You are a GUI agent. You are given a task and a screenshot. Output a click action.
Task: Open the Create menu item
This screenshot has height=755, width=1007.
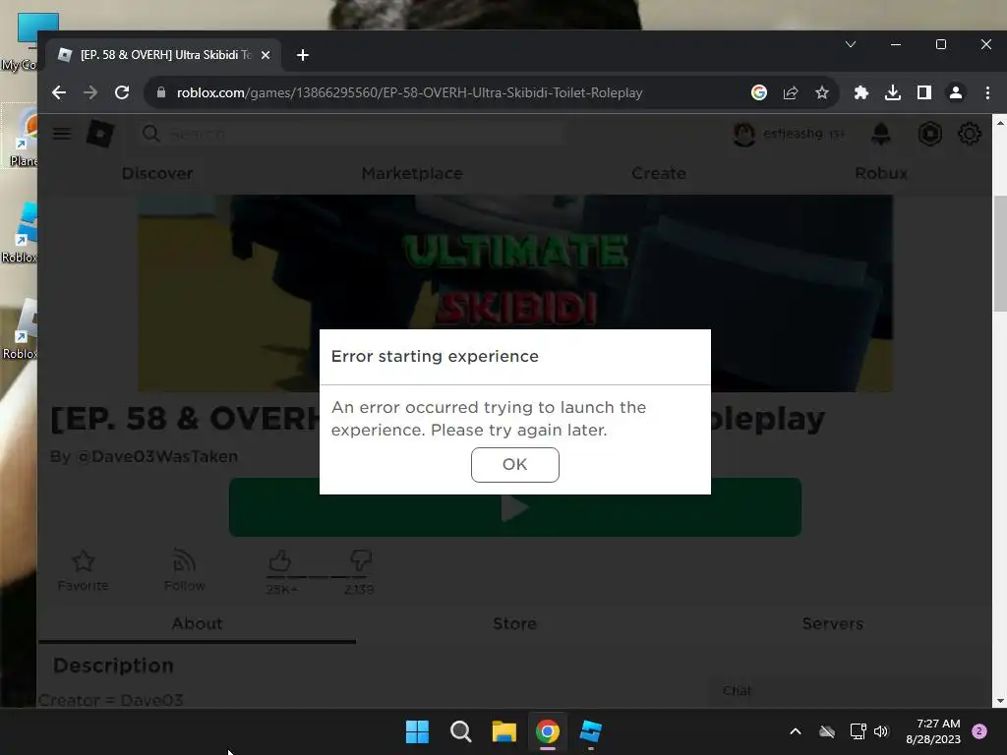(659, 173)
